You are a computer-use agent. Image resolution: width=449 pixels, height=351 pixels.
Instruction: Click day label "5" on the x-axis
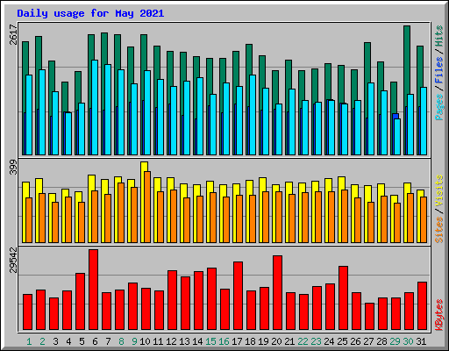(82, 341)
